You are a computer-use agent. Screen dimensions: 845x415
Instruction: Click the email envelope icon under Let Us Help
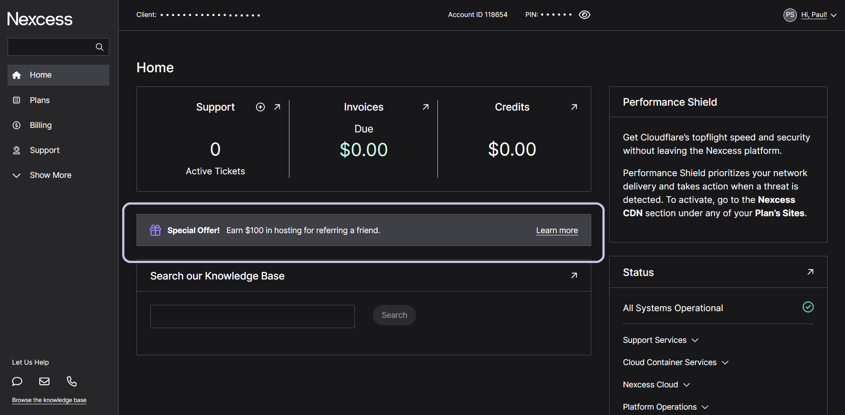point(44,382)
